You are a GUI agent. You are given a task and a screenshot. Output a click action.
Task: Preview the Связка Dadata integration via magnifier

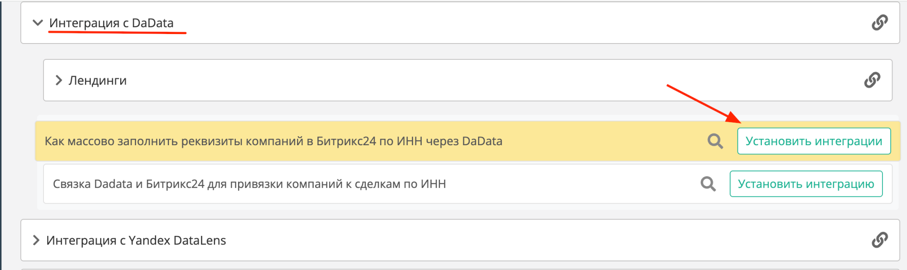pyautogui.click(x=708, y=184)
